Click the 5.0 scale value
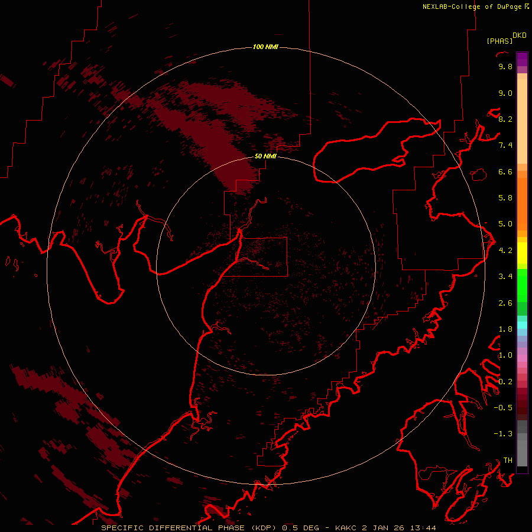 (505, 224)
